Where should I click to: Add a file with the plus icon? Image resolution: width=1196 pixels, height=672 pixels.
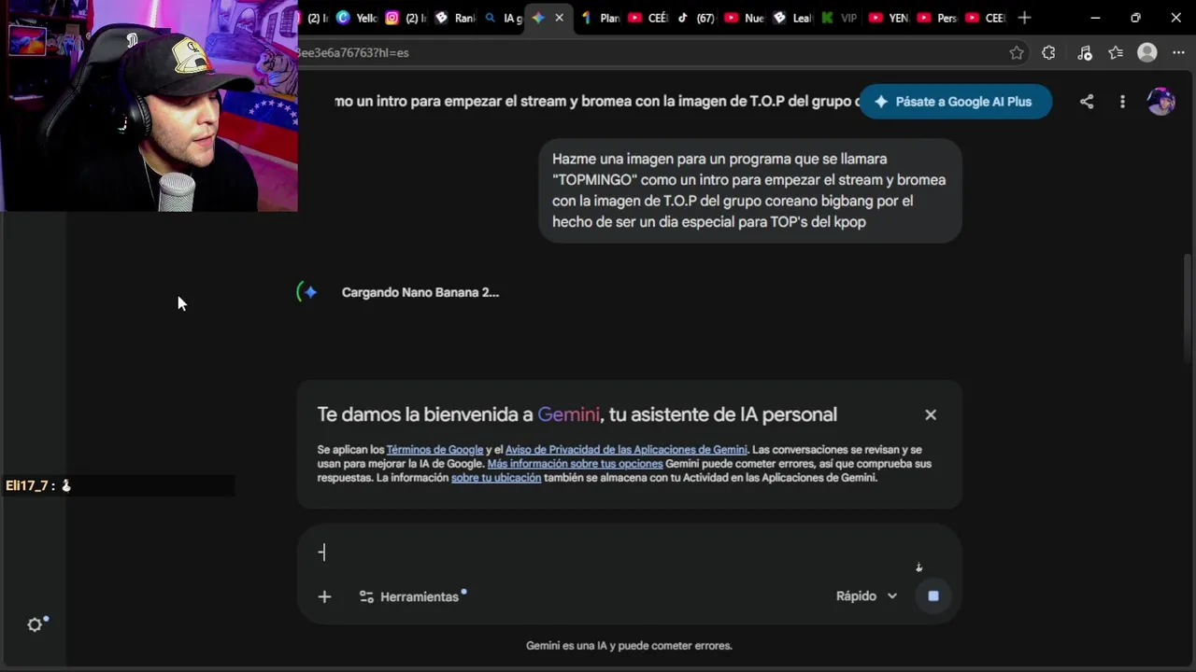click(x=324, y=596)
